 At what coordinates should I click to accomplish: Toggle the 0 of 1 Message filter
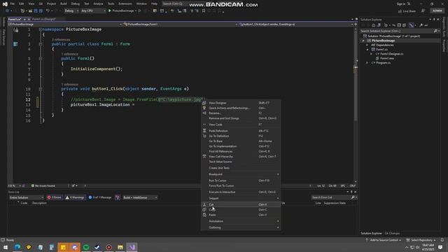100,197
